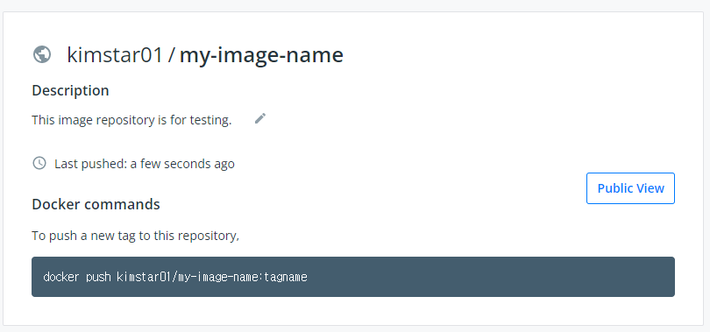This screenshot has width=710, height=332.
Task: Edit the description with the pencil icon
Action: point(260,118)
